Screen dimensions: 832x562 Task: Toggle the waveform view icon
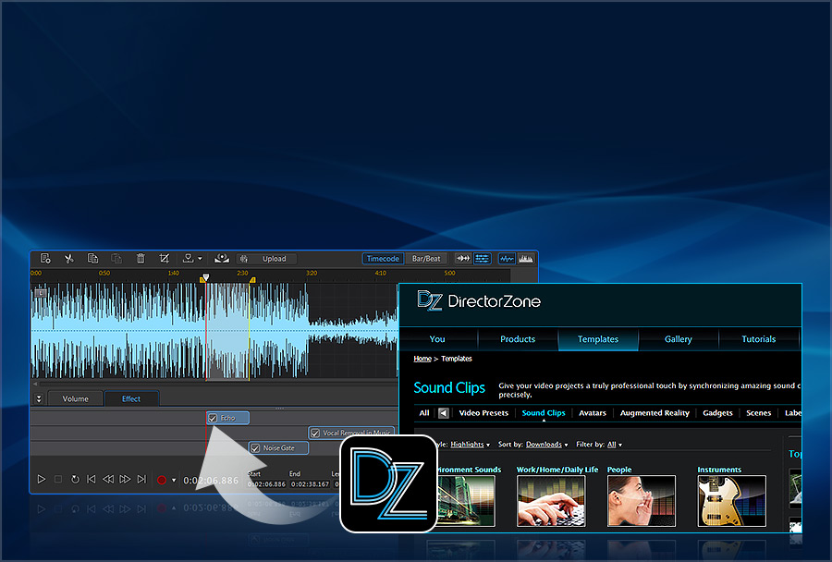coord(508,259)
